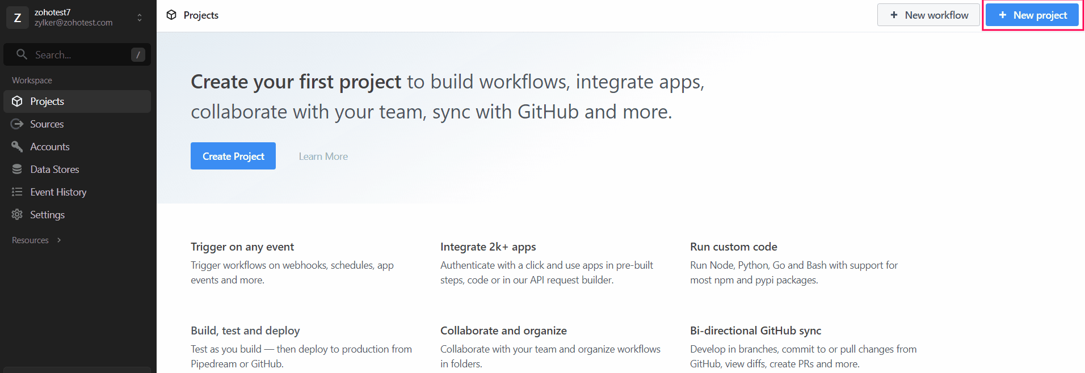This screenshot has height=373, width=1085.
Task: Open the Learn More link
Action: (x=323, y=156)
